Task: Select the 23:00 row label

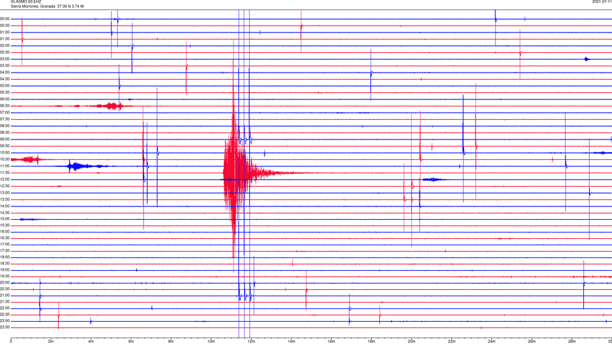Action: [x=5, y=321]
